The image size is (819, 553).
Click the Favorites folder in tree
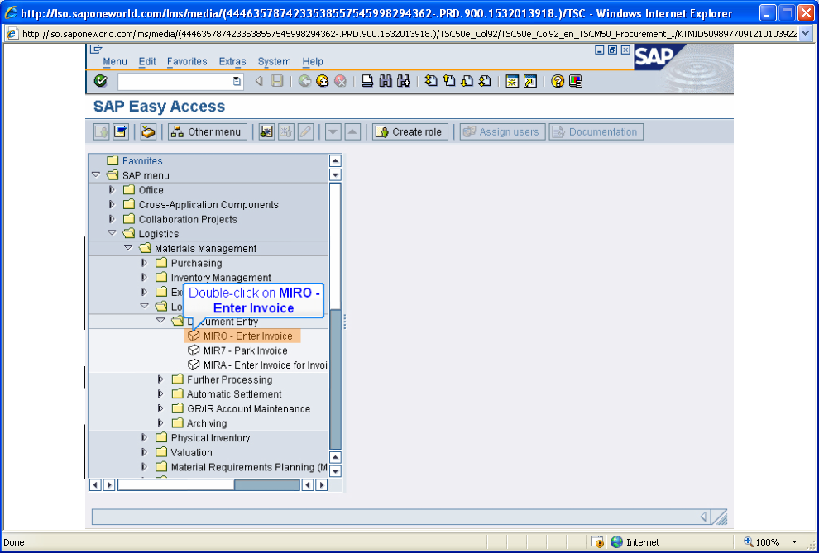click(x=135, y=160)
